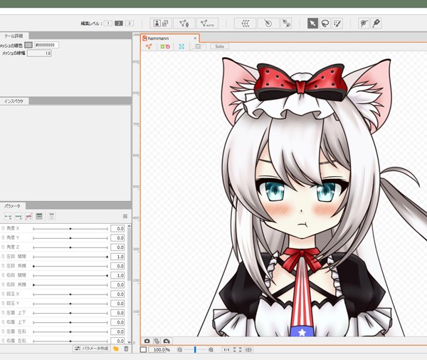Image resolution: width=427 pixels, height=360 pixels.
Task: Click the 角度 X value field
Action: [117, 229]
